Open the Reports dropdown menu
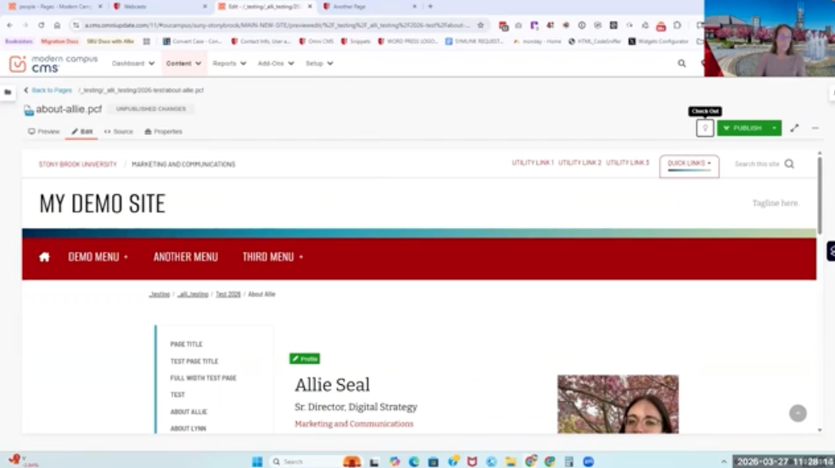Viewport: 835px width, 468px height. [229, 64]
